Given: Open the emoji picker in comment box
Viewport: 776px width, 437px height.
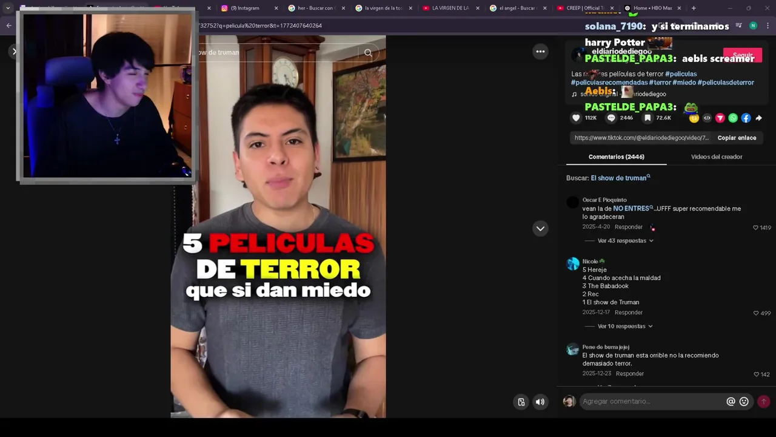Looking at the screenshot, I should tap(744, 401).
